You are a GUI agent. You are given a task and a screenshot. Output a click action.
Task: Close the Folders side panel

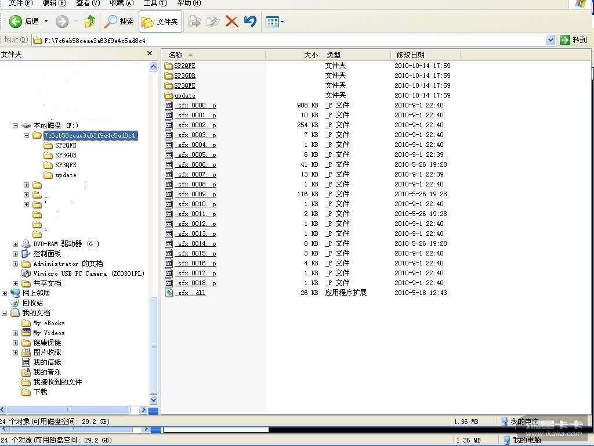coord(150,53)
